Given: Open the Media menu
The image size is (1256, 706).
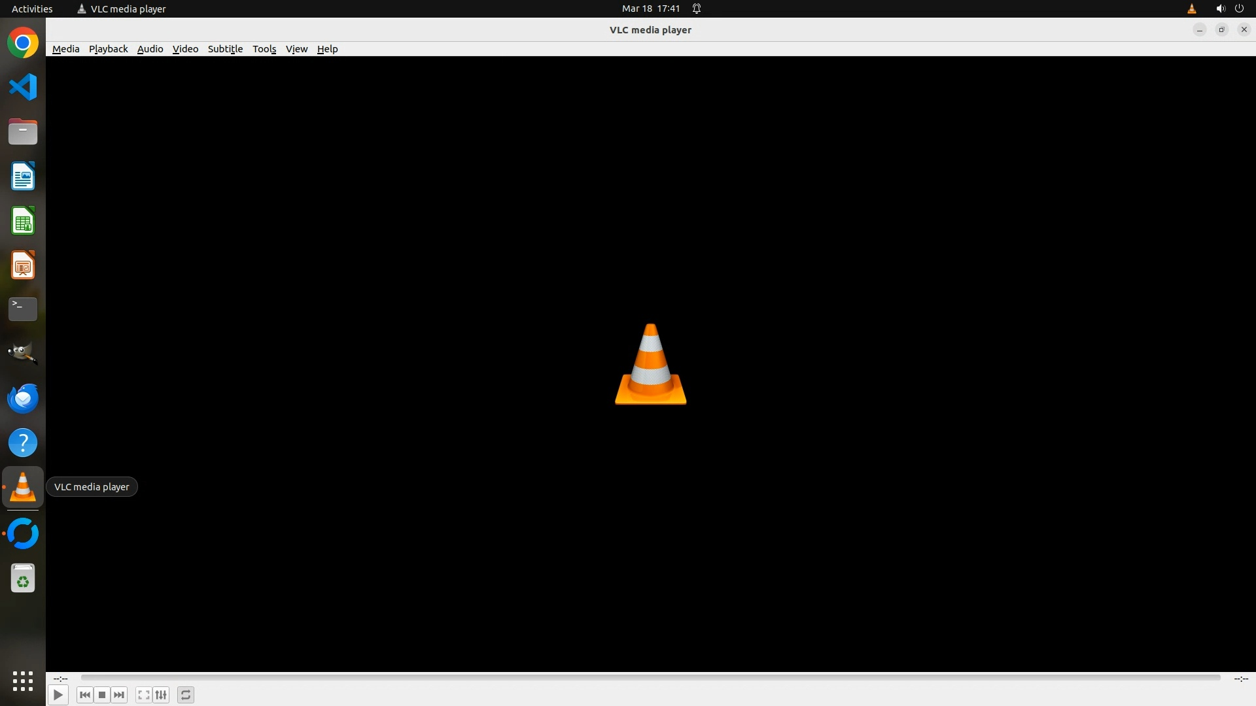Looking at the screenshot, I should [x=65, y=49].
